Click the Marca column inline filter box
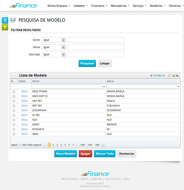 142,86
